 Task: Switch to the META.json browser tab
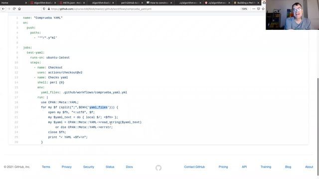pyautogui.click(x=72, y=3)
